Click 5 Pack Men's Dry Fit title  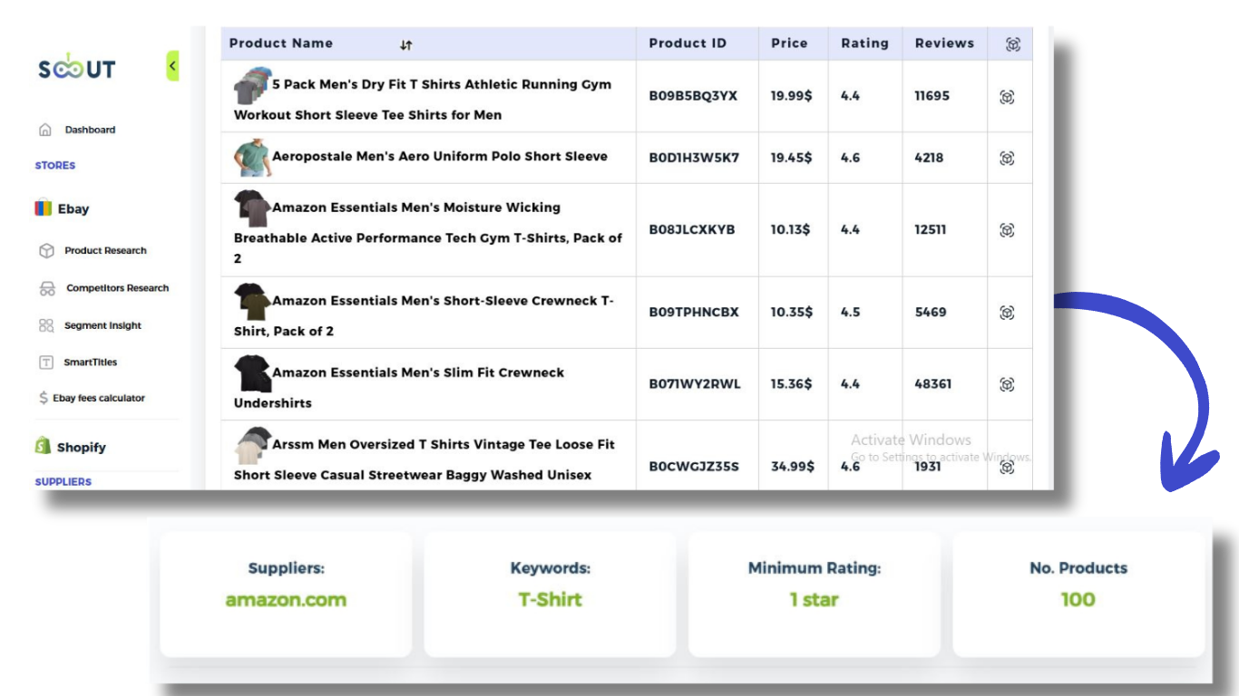[423, 100]
